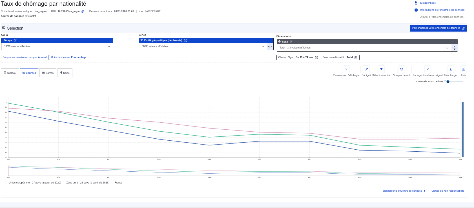Expand the Sexe dimension values dropdown
This screenshot has height=208, width=474.
447,48
